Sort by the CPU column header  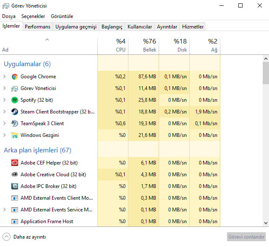pyautogui.click(x=113, y=46)
